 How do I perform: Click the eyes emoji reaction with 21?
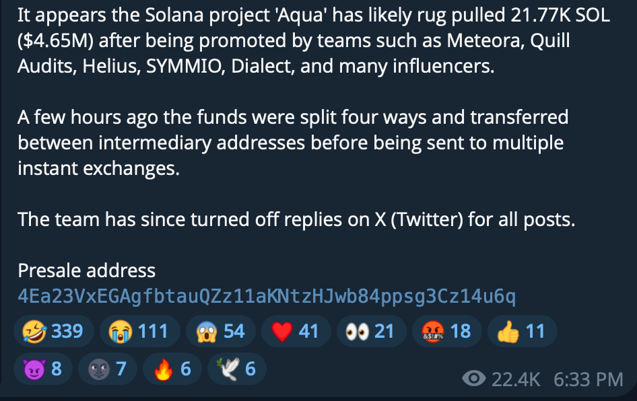[x=371, y=331]
